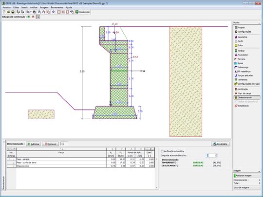Add a construction stage with green plus

[29, 17]
